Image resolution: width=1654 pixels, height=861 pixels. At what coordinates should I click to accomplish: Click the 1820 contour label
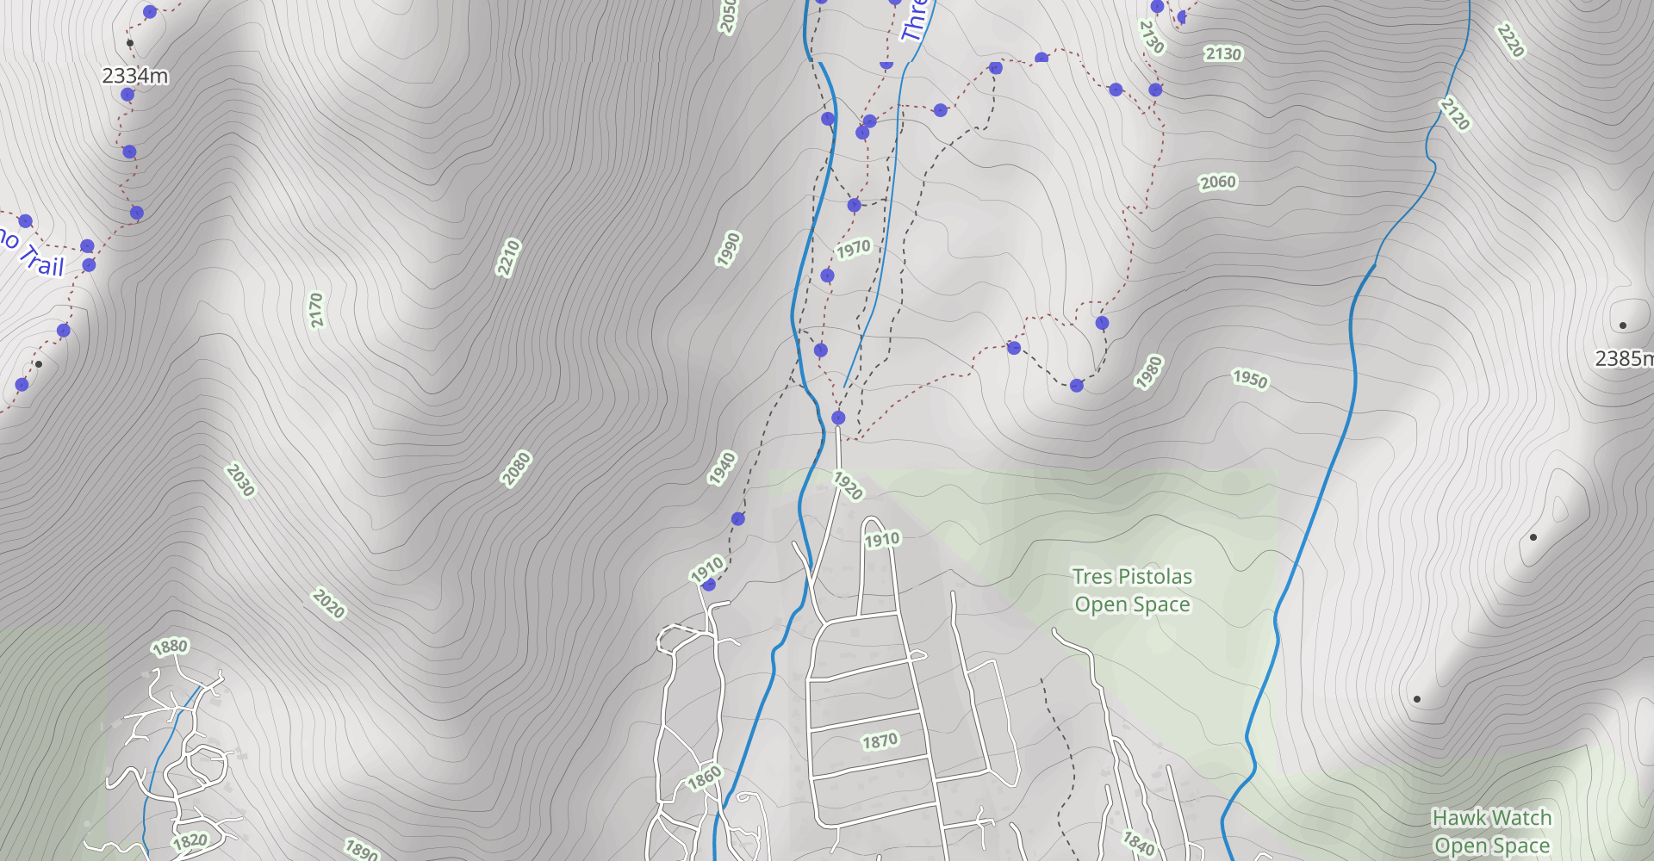coord(190,841)
